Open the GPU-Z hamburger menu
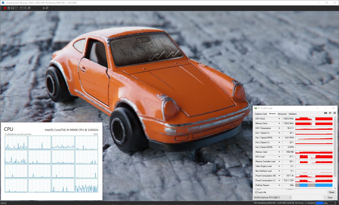339x205 pixels. 334,113
